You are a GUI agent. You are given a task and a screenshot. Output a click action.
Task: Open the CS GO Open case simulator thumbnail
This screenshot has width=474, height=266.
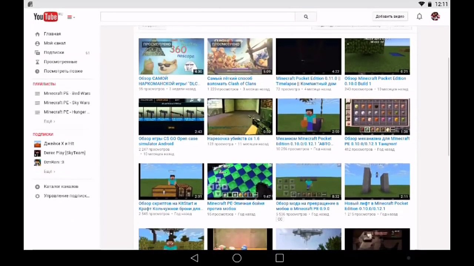171,117
